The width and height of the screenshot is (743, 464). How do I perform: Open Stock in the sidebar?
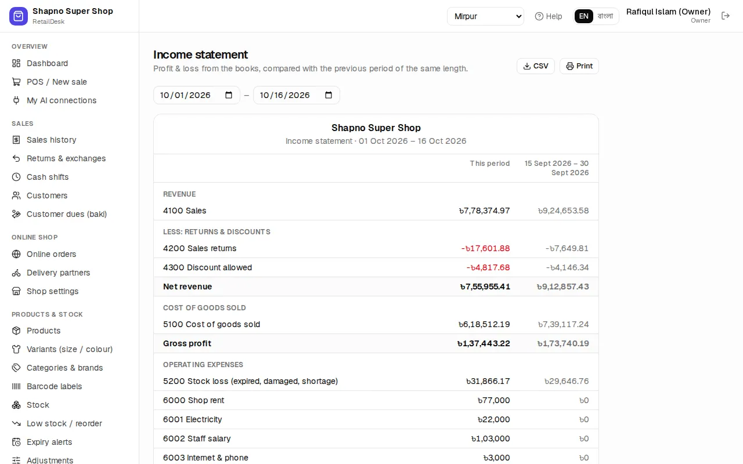[x=70, y=405]
